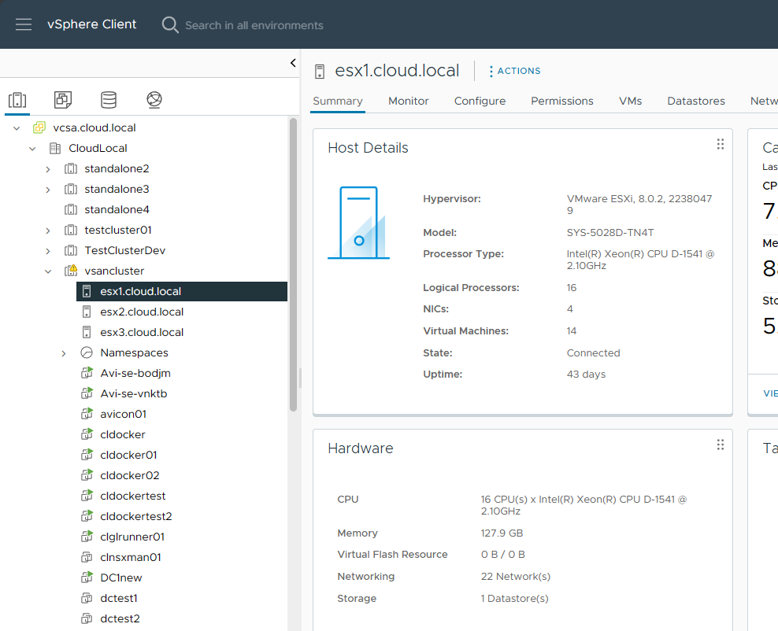Collapse the left navigation sidebar
The height and width of the screenshot is (631, 778).
coord(293,63)
